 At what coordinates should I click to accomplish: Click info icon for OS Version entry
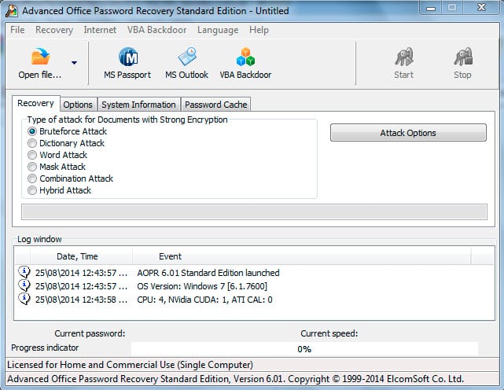[24, 285]
